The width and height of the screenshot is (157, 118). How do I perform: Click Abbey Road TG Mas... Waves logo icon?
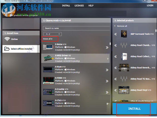pos(124,79)
